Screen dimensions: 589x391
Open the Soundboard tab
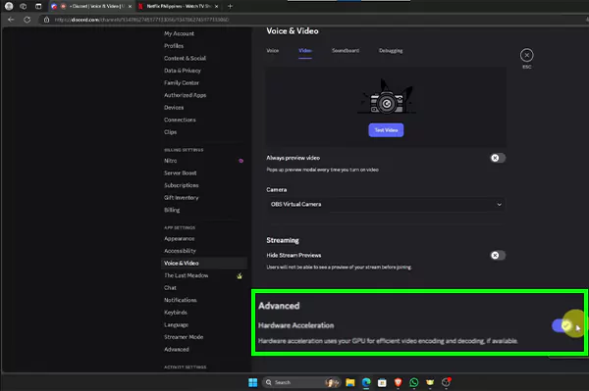(x=346, y=51)
